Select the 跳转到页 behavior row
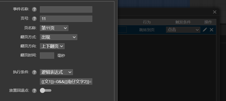The height and width of the screenshot is (101, 226). (x=167, y=30)
